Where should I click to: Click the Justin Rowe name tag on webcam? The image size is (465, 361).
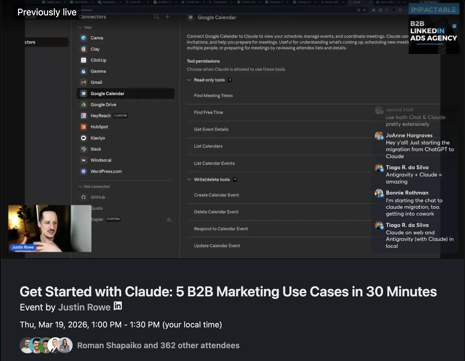(23, 247)
